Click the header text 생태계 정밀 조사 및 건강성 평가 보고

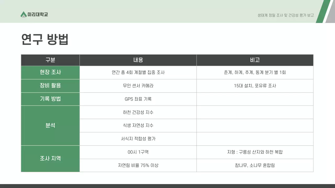(x=286, y=15)
